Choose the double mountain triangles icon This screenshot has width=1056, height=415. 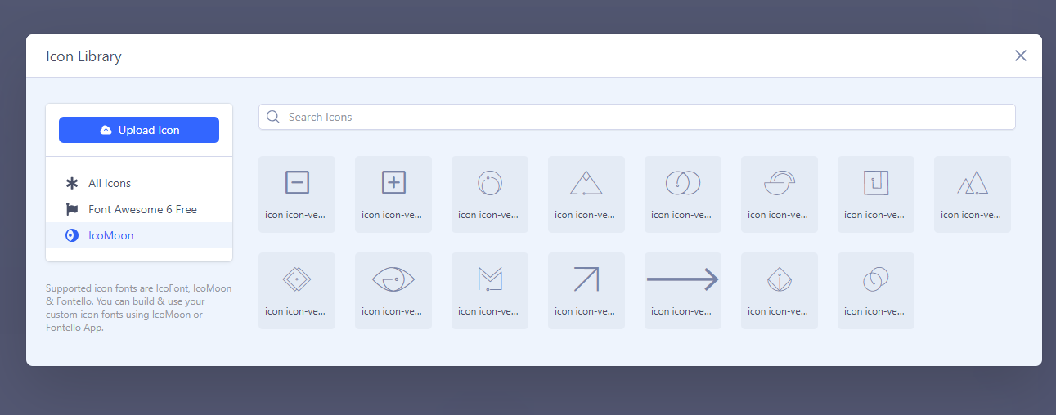coord(972,194)
